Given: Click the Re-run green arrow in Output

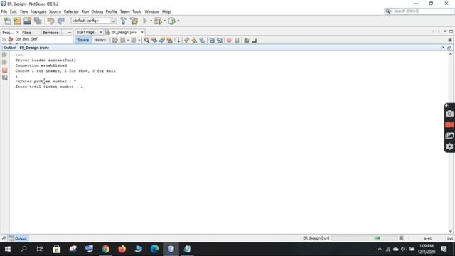Looking at the screenshot, I should coord(5,55).
